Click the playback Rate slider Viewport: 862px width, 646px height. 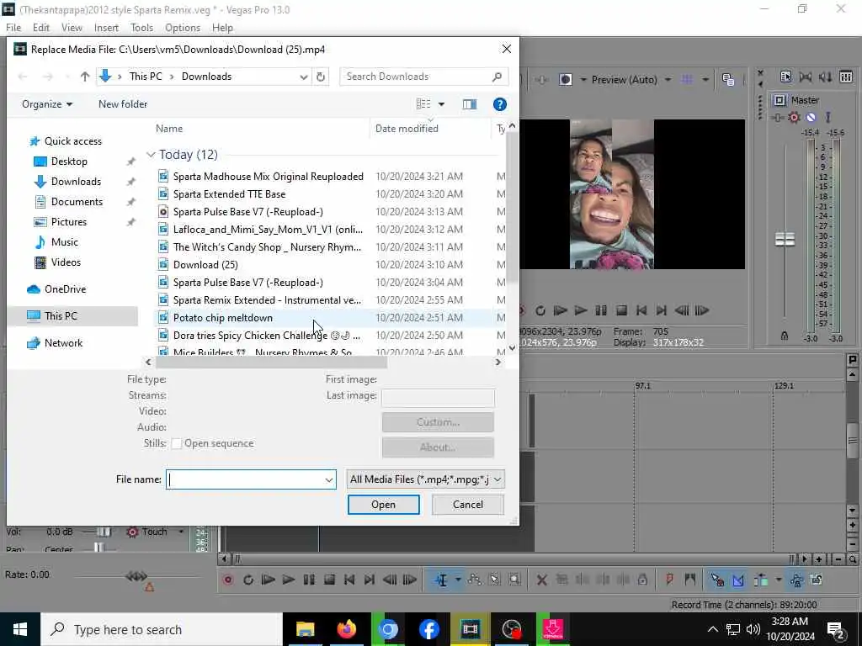(x=136, y=576)
